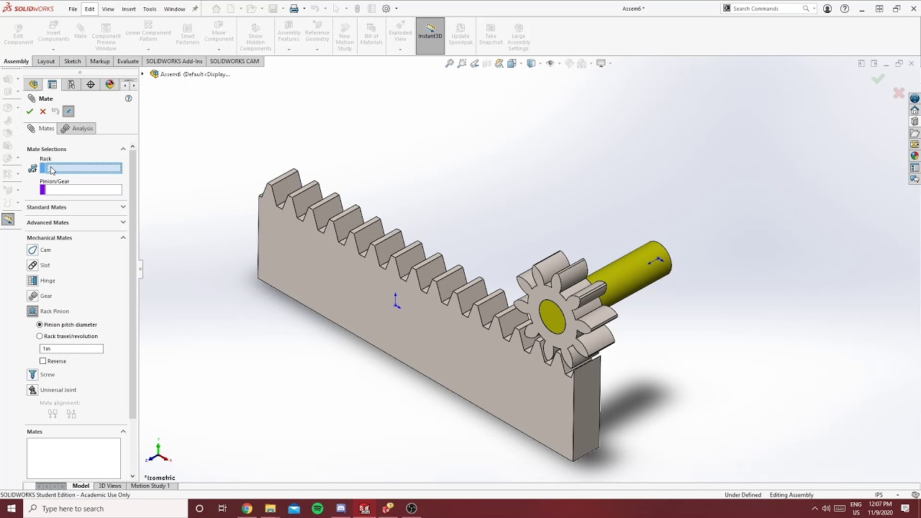The height and width of the screenshot is (518, 921).
Task: Open the SOLIDWORKS Options gear icon
Action: click(386, 9)
